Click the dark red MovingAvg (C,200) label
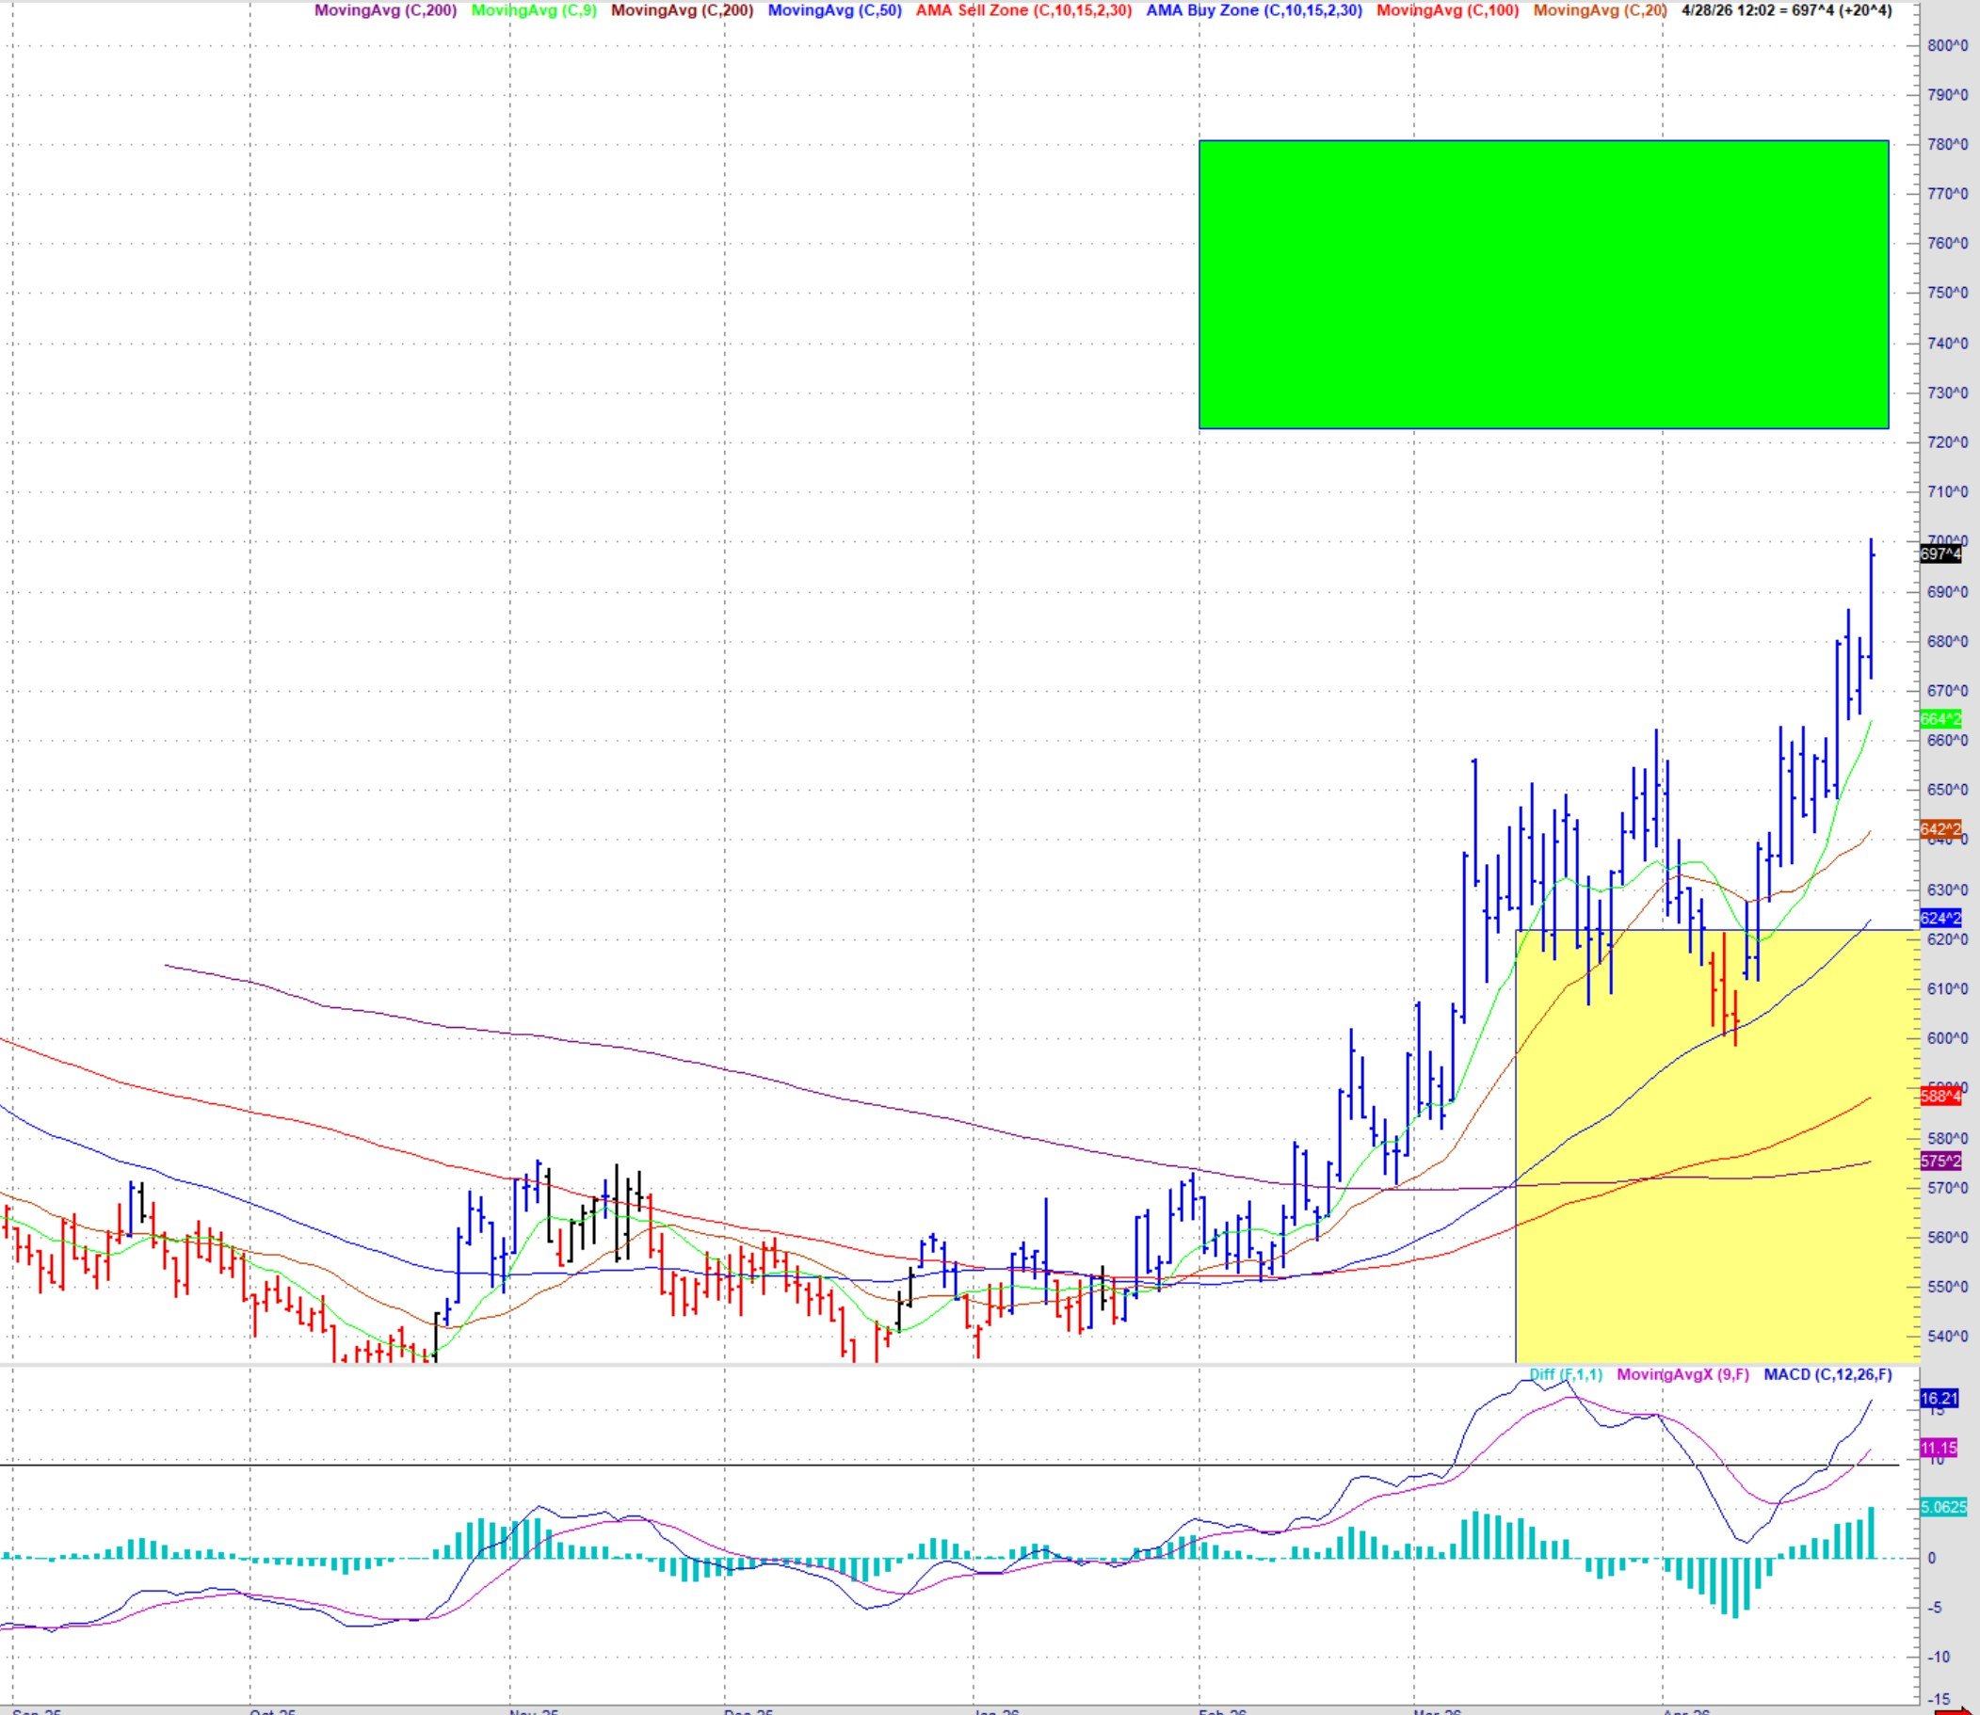Screen dimensions: 1980x1715 tap(682, 11)
